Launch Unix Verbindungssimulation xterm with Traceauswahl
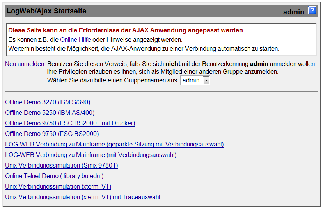 (83, 197)
